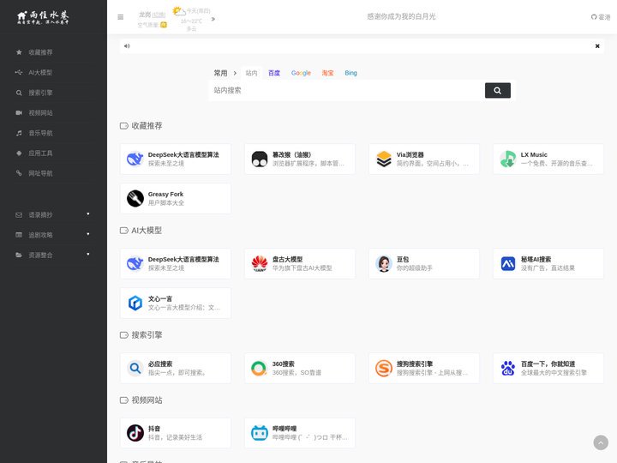Close the announcement bar
617x463 pixels.
(597, 46)
